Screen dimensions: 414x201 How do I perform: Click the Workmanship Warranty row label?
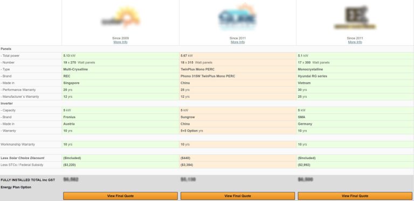(x=18, y=145)
